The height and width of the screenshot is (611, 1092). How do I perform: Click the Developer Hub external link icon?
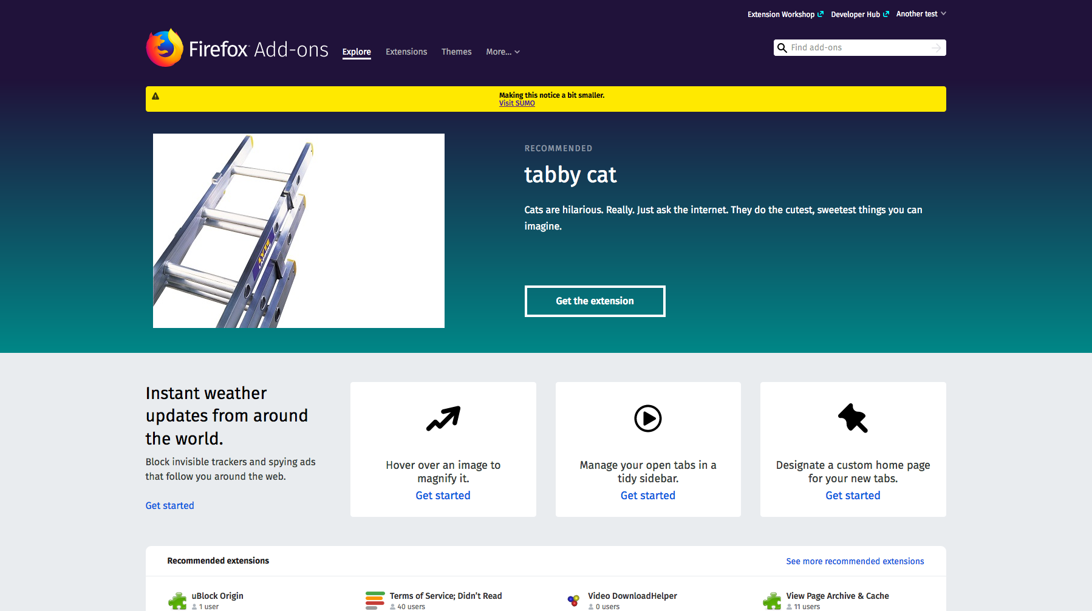886,14
